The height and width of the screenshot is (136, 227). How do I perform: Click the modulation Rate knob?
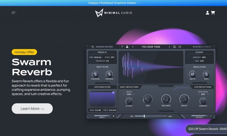(206, 74)
